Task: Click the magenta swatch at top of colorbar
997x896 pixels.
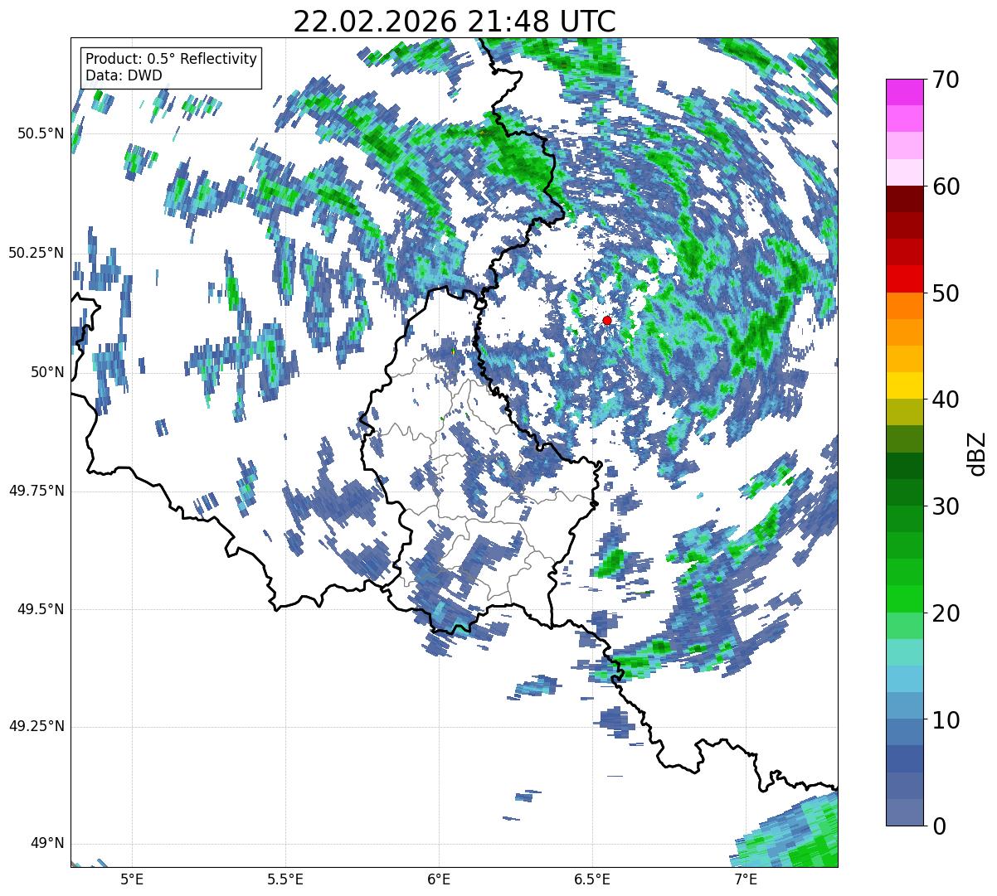Action: pyautogui.click(x=904, y=92)
